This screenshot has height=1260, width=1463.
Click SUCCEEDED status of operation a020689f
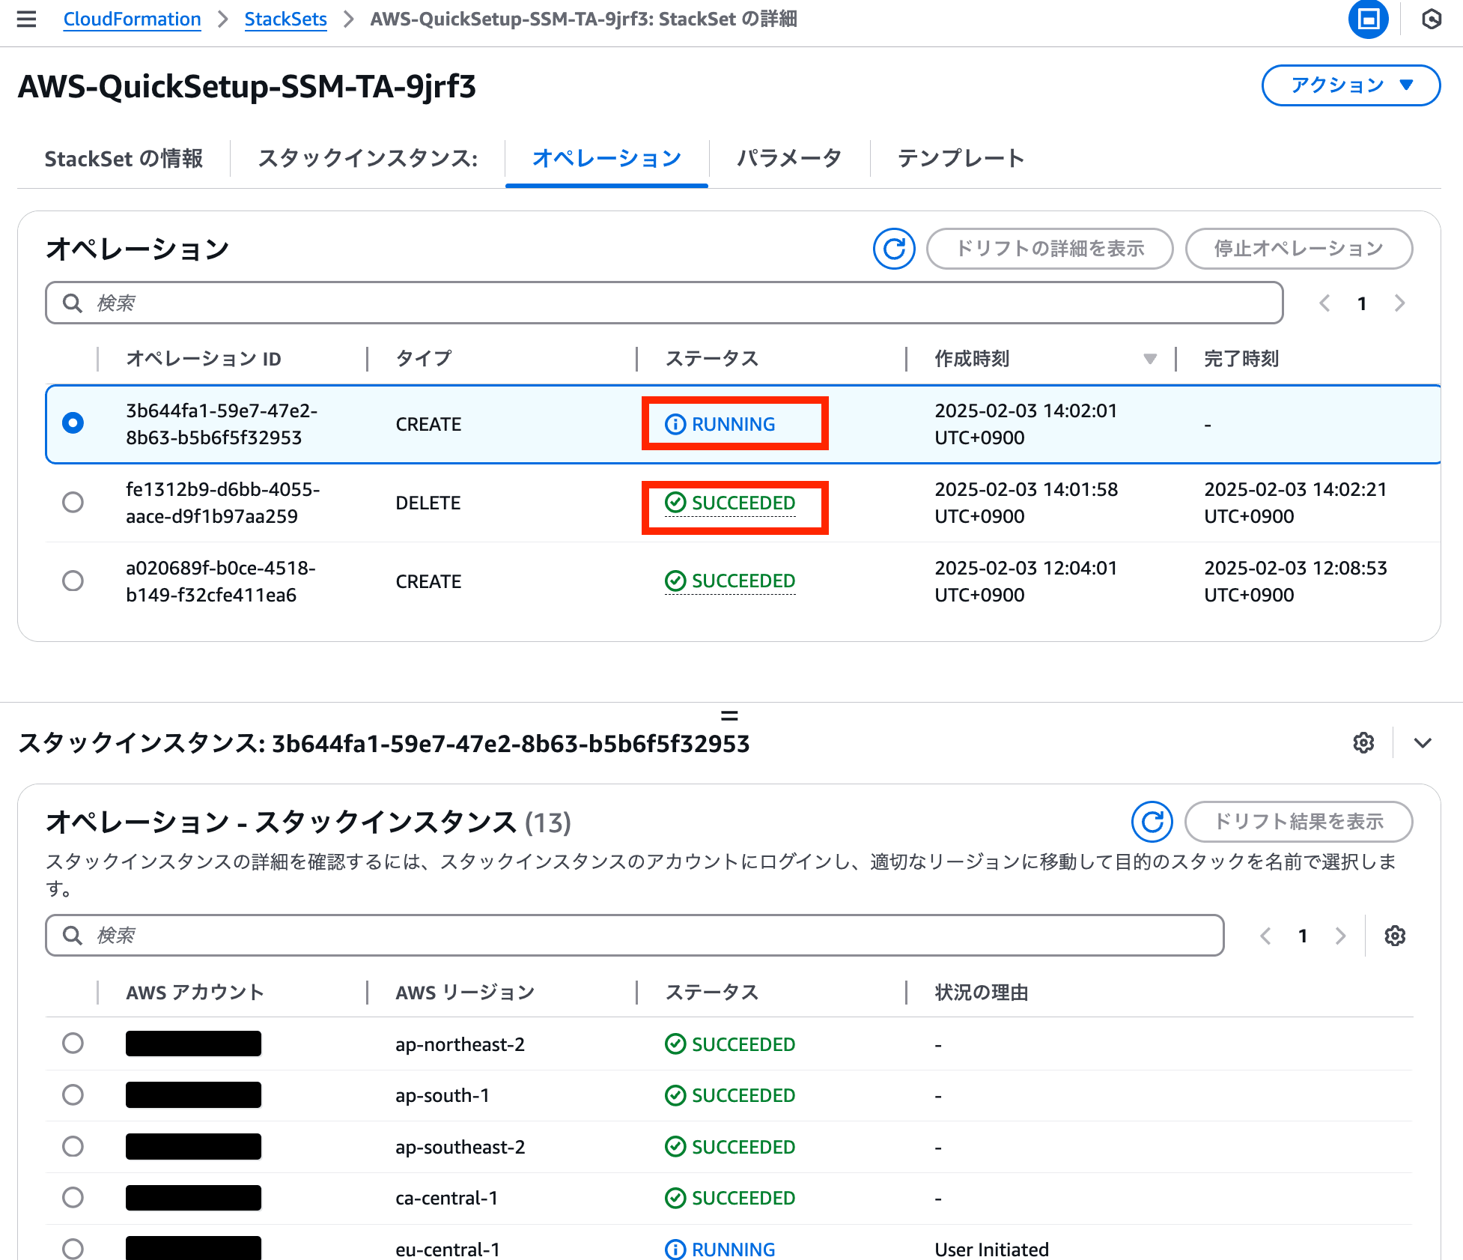click(x=730, y=581)
